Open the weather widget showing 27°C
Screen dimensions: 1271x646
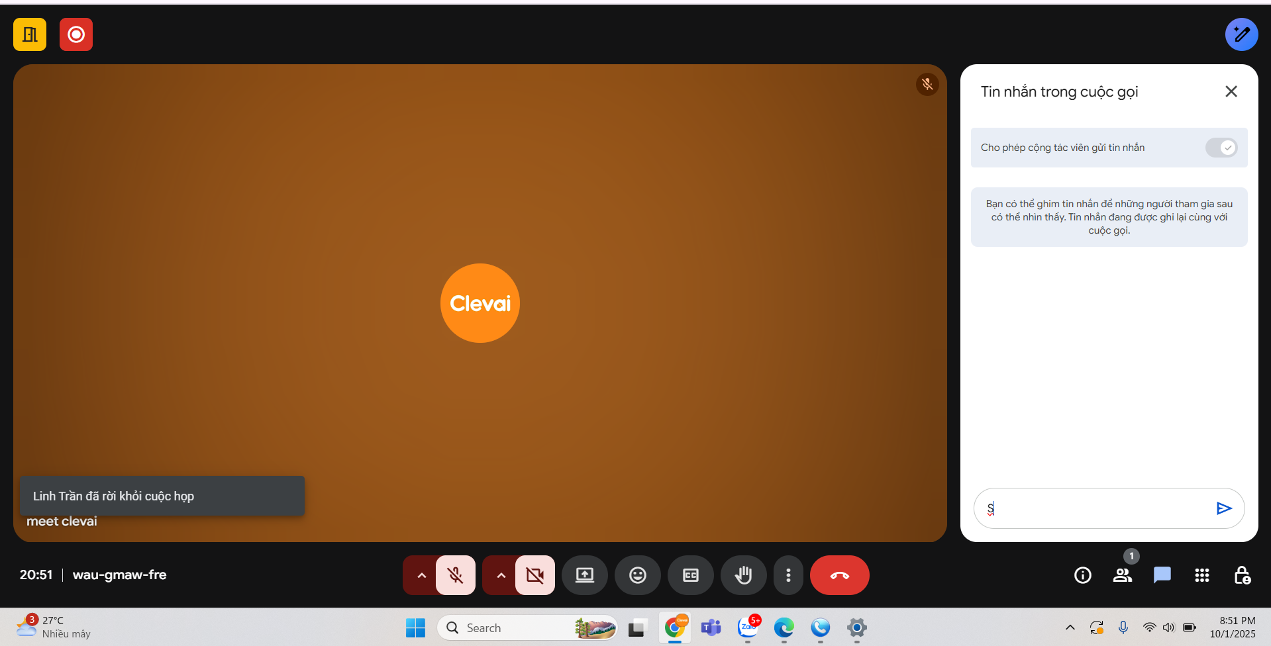coord(54,627)
